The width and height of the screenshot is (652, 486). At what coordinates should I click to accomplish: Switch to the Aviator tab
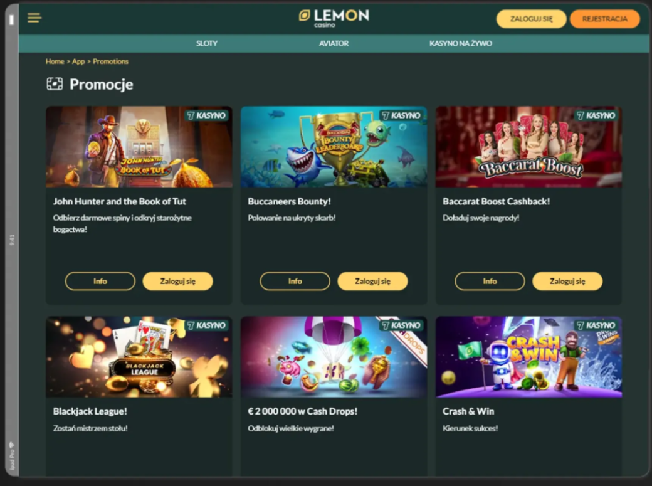pos(334,43)
